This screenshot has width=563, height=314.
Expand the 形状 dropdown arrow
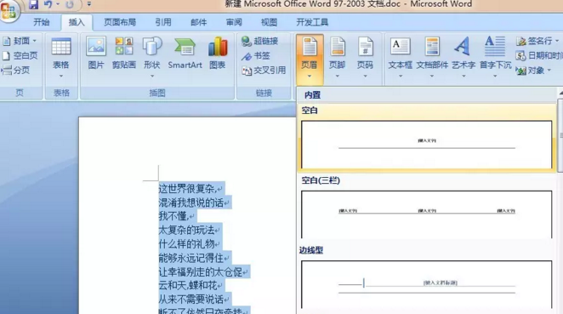152,76
